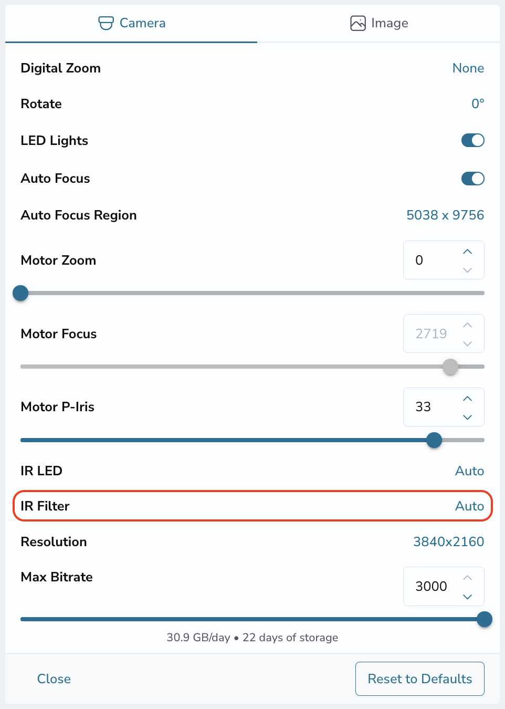The image size is (505, 709).
Task: Disable the Auto Focus toggle
Action: click(473, 179)
